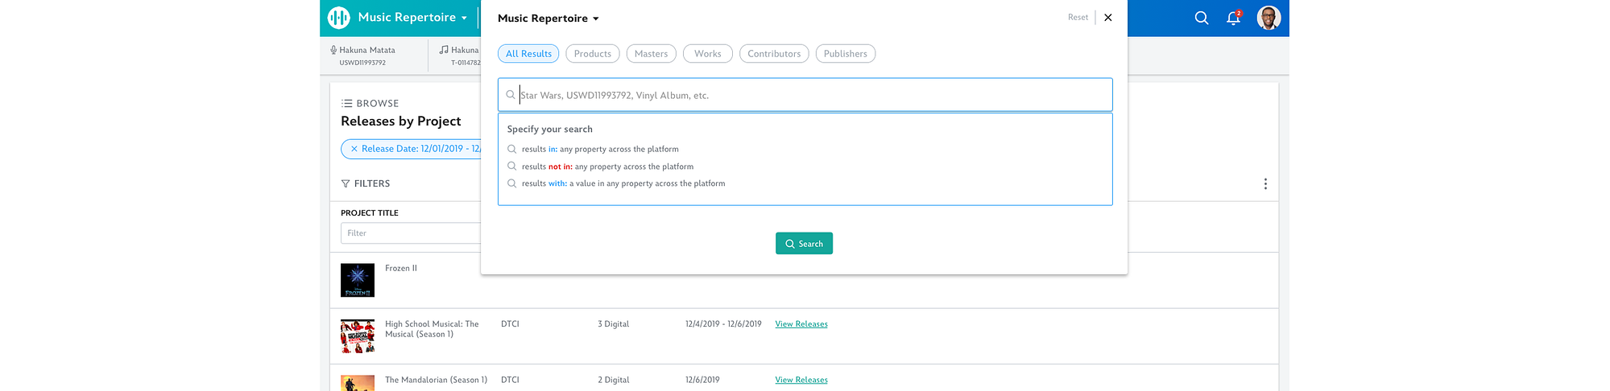
Task: Click the Releases by Project heading
Action: coord(401,121)
